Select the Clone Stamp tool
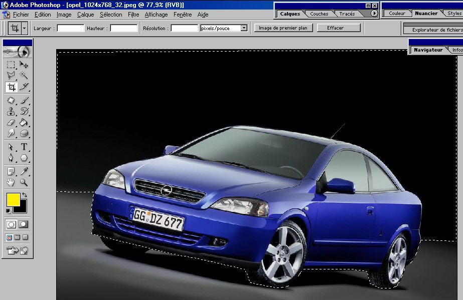Viewport: 463px width, 300px height. [x=11, y=111]
